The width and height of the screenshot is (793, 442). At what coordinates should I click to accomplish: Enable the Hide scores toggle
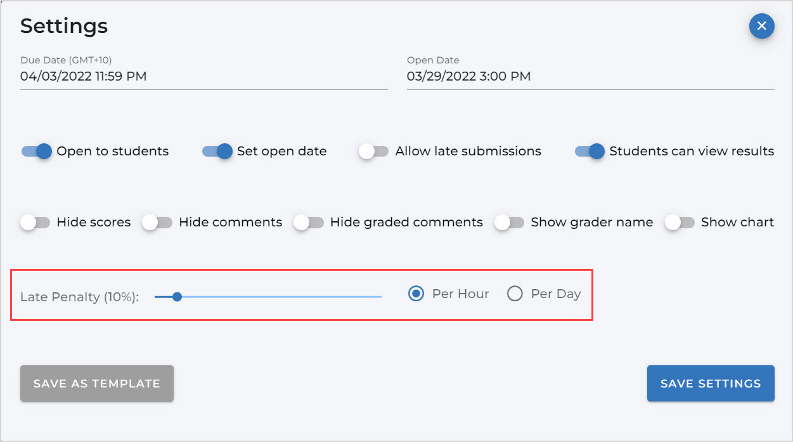point(35,223)
